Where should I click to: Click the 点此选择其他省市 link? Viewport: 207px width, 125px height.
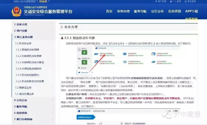[139, 124]
